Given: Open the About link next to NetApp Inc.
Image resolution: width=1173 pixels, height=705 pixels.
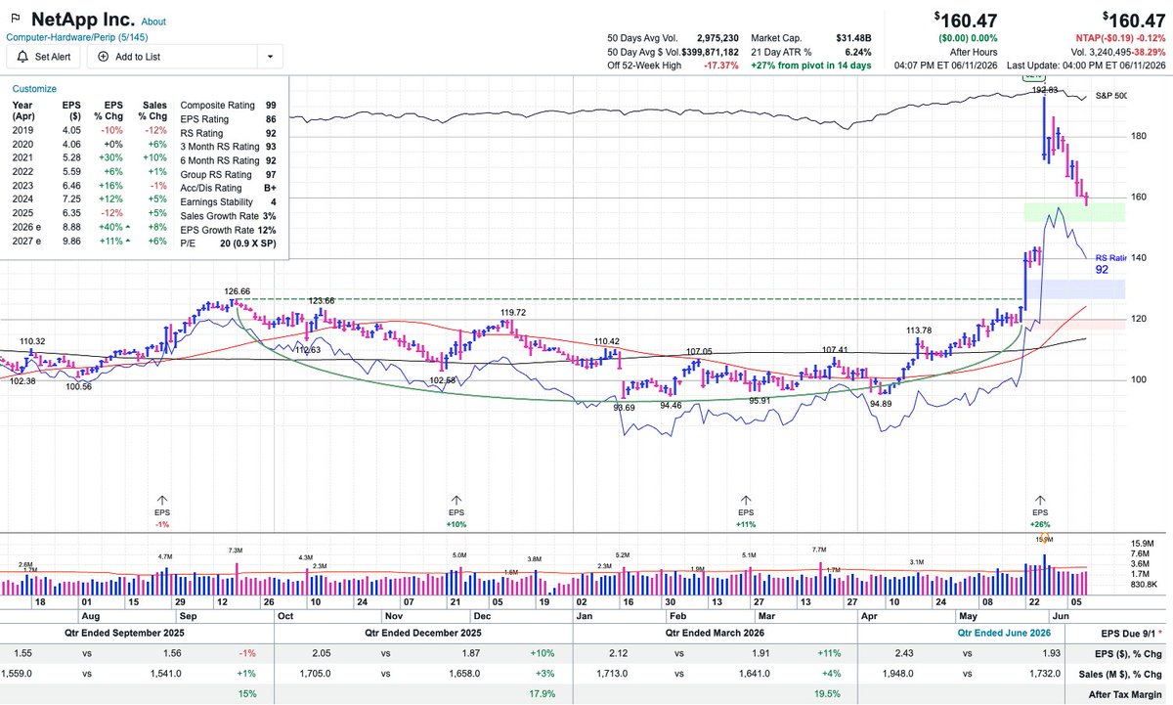Looking at the screenshot, I should (153, 22).
